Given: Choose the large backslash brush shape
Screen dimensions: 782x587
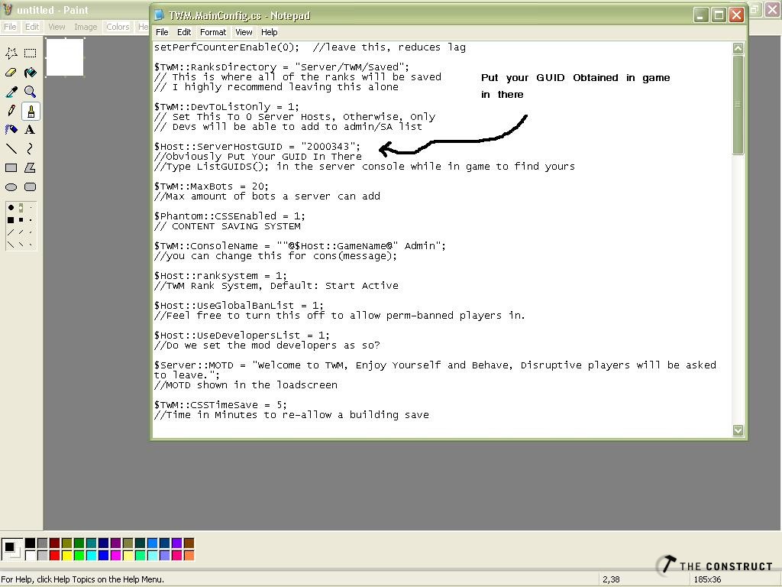Looking at the screenshot, I should 11,245.
